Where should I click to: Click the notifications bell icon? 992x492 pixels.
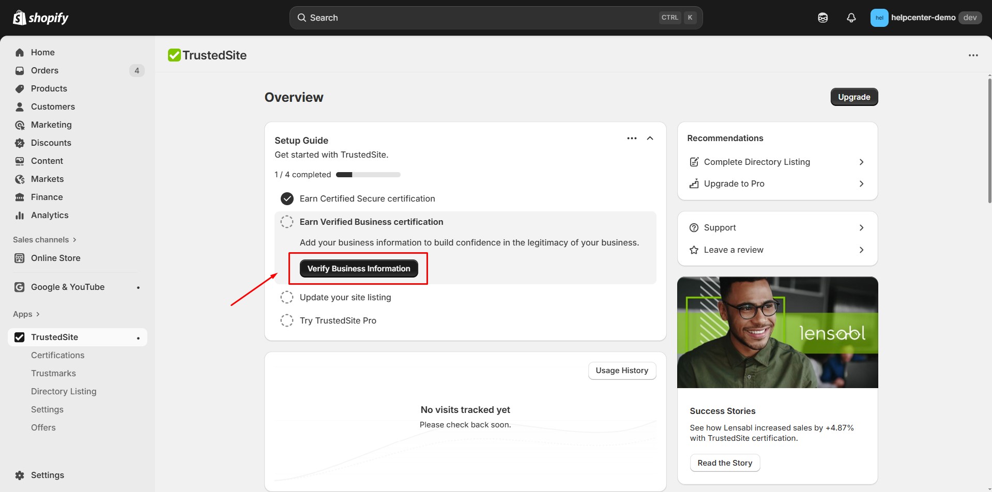tap(851, 17)
